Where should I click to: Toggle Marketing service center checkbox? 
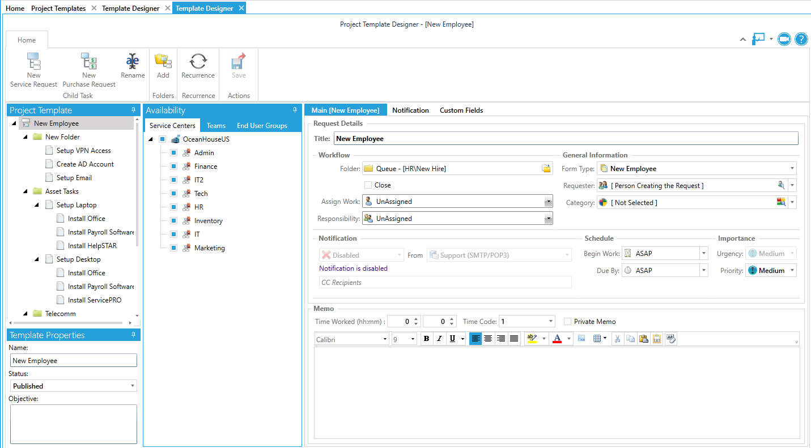coord(174,248)
